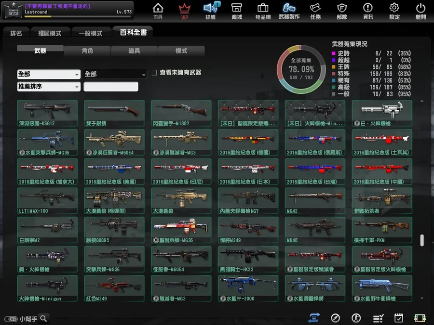Click the 離開 exit button
Viewport: 434px width, 325px height.
[420, 12]
